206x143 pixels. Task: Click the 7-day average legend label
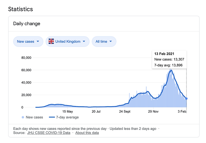tap(67, 117)
